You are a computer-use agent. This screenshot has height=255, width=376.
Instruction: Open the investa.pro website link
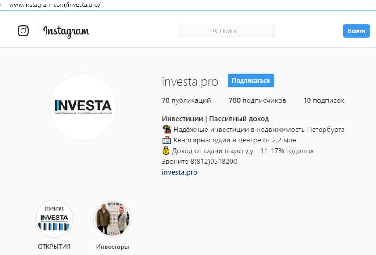(x=179, y=172)
